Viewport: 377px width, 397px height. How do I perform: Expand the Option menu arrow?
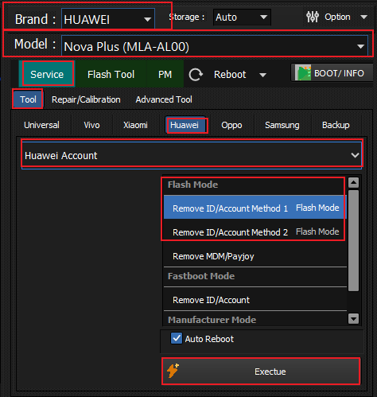[x=364, y=18]
